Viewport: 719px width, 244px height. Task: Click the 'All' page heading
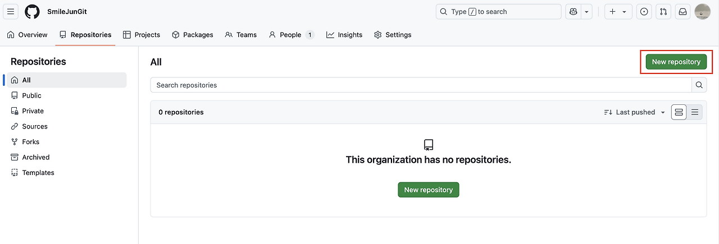coord(156,62)
